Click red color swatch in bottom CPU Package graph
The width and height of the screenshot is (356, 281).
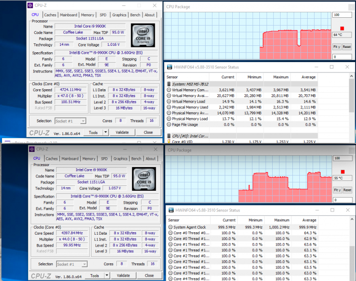[x=343, y=172]
